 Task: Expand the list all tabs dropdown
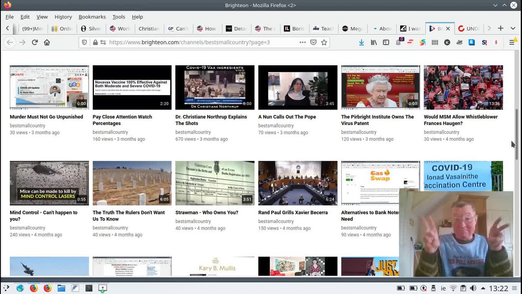pyautogui.click(x=513, y=28)
